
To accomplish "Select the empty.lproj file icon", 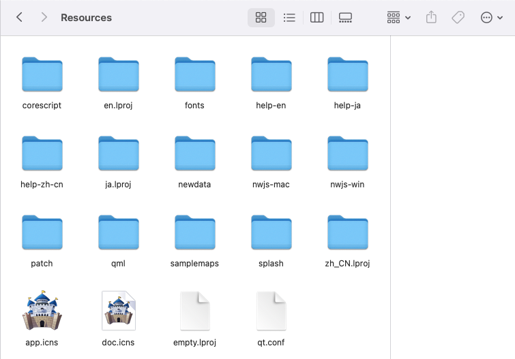I will [x=195, y=311].
